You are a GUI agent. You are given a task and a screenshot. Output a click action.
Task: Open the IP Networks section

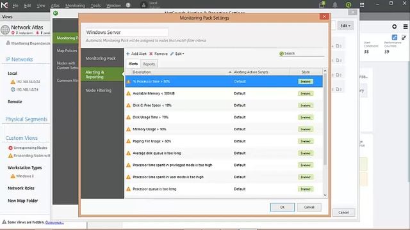coord(19,59)
